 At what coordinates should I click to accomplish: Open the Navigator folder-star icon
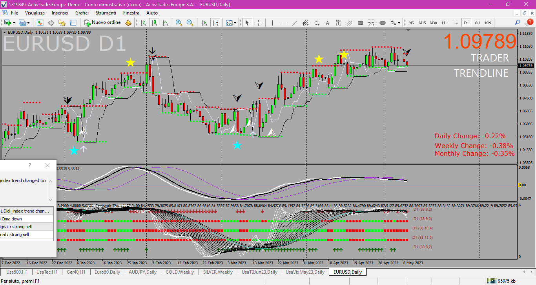pos(62,23)
